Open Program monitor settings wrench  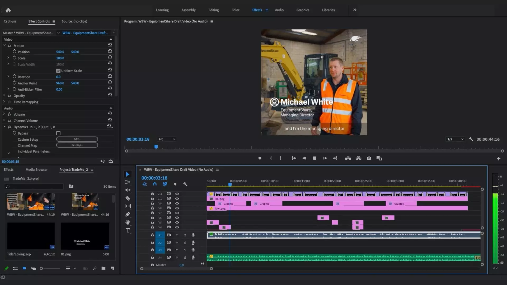pos(471,139)
